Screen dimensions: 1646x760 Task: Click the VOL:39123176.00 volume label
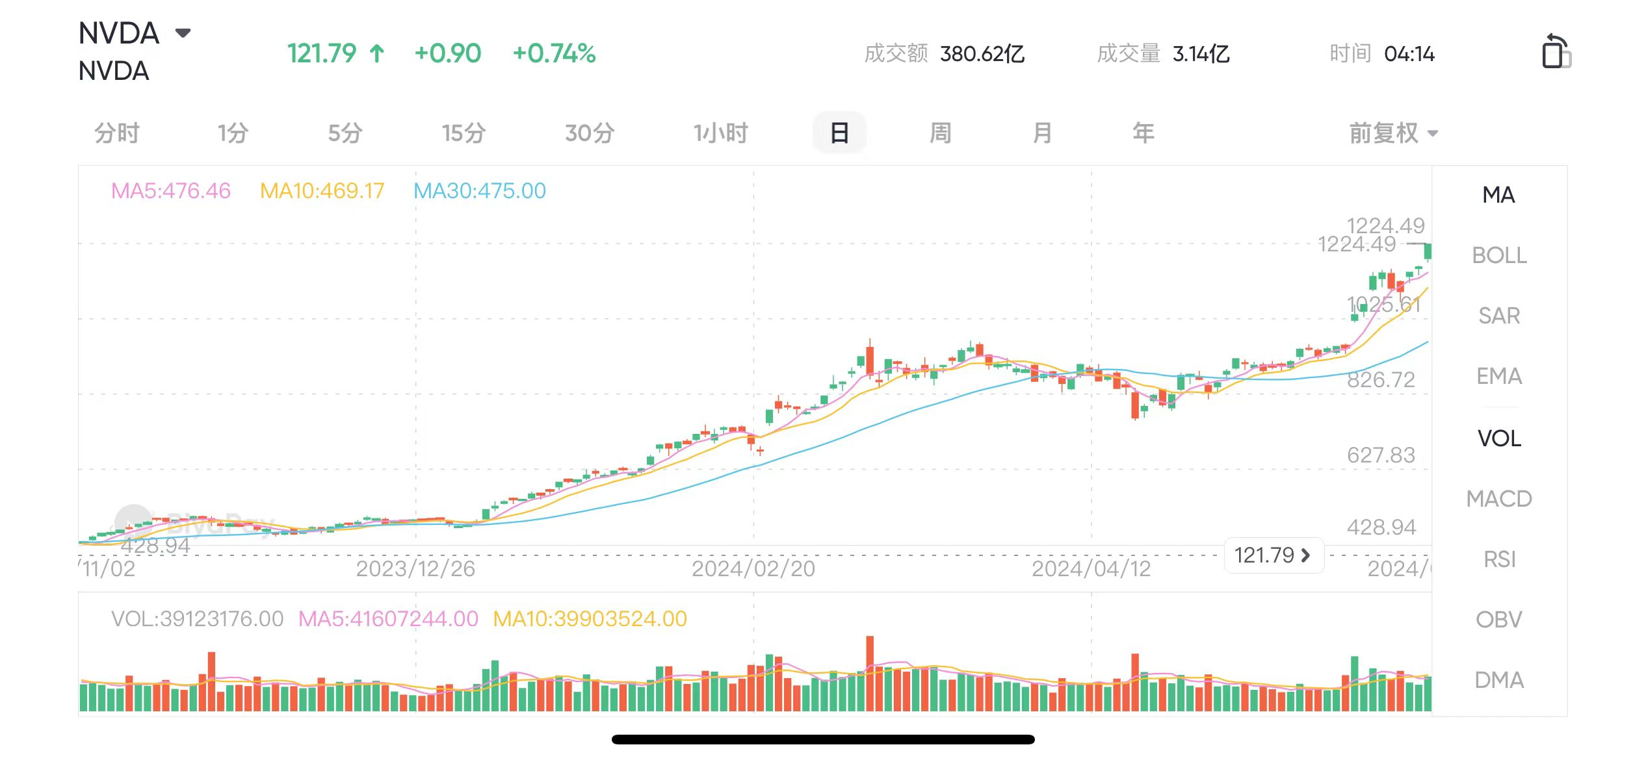pos(198,619)
